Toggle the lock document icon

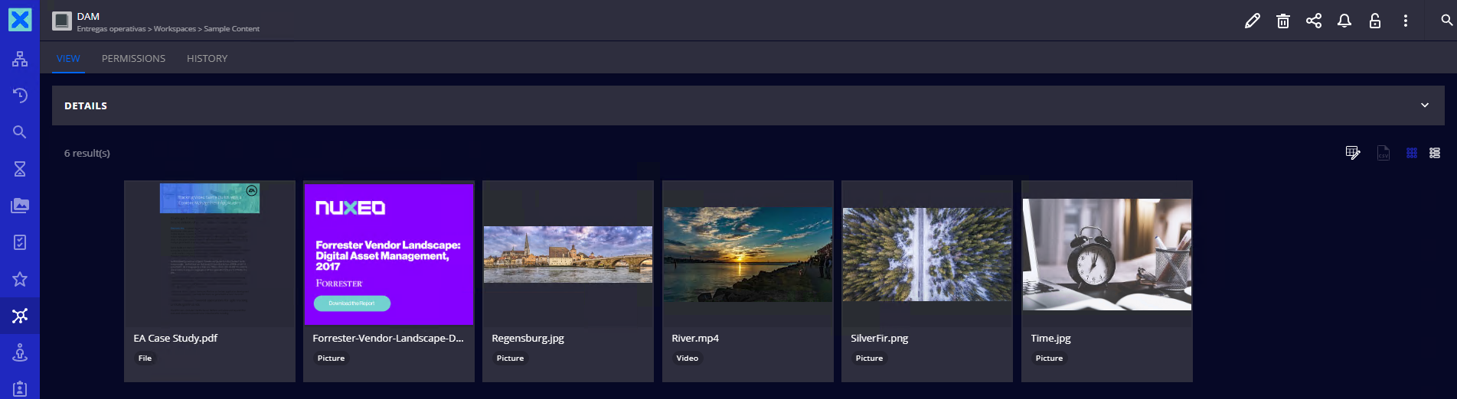[1375, 21]
